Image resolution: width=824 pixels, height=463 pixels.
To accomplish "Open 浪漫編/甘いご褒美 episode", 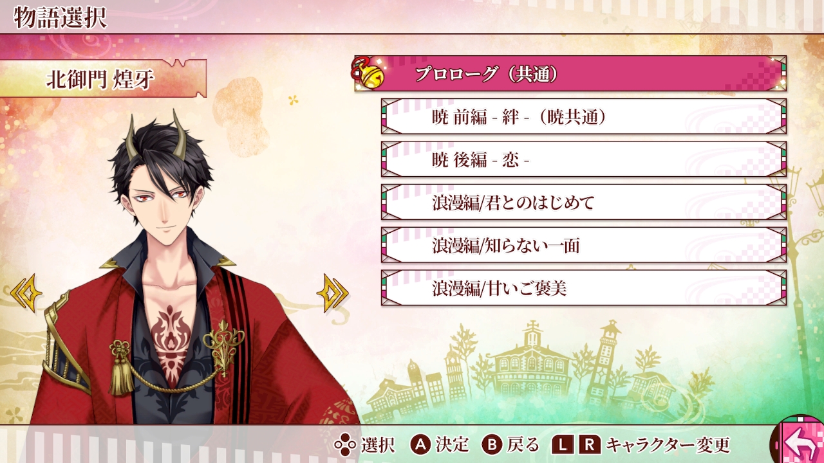I will tap(584, 288).
